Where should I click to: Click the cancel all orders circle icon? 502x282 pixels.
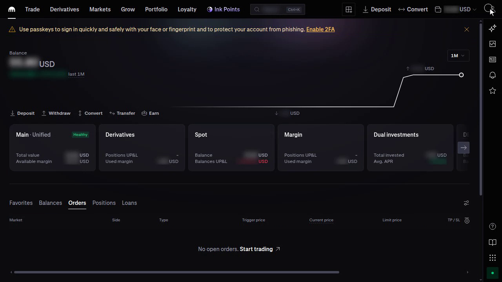click(467, 221)
